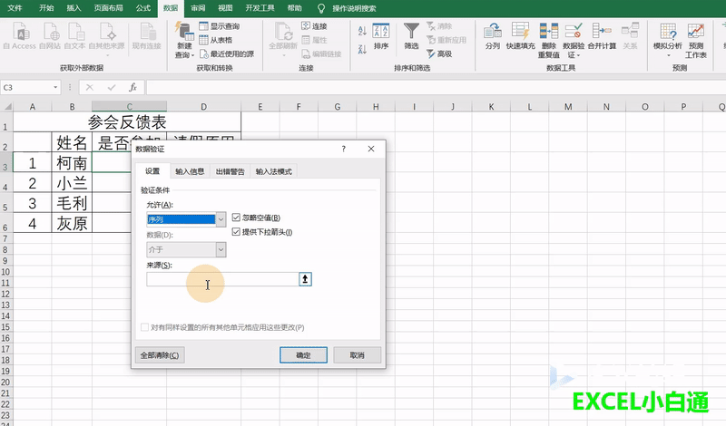Close the Data Validation dialog
The width and height of the screenshot is (726, 426).
[371, 149]
